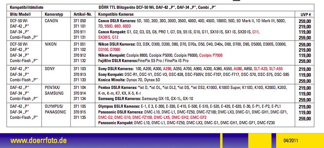Click the Kompatibilitätsliste heading

pos(27,7)
